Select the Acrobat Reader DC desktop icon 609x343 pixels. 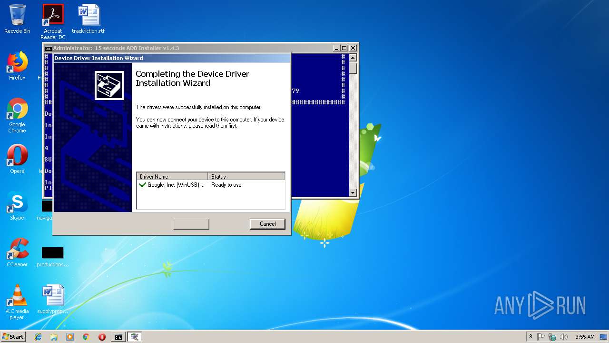pos(53,22)
